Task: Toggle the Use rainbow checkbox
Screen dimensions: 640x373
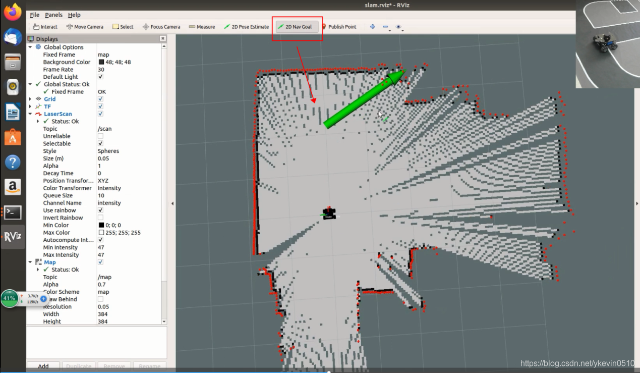Action: (100, 210)
